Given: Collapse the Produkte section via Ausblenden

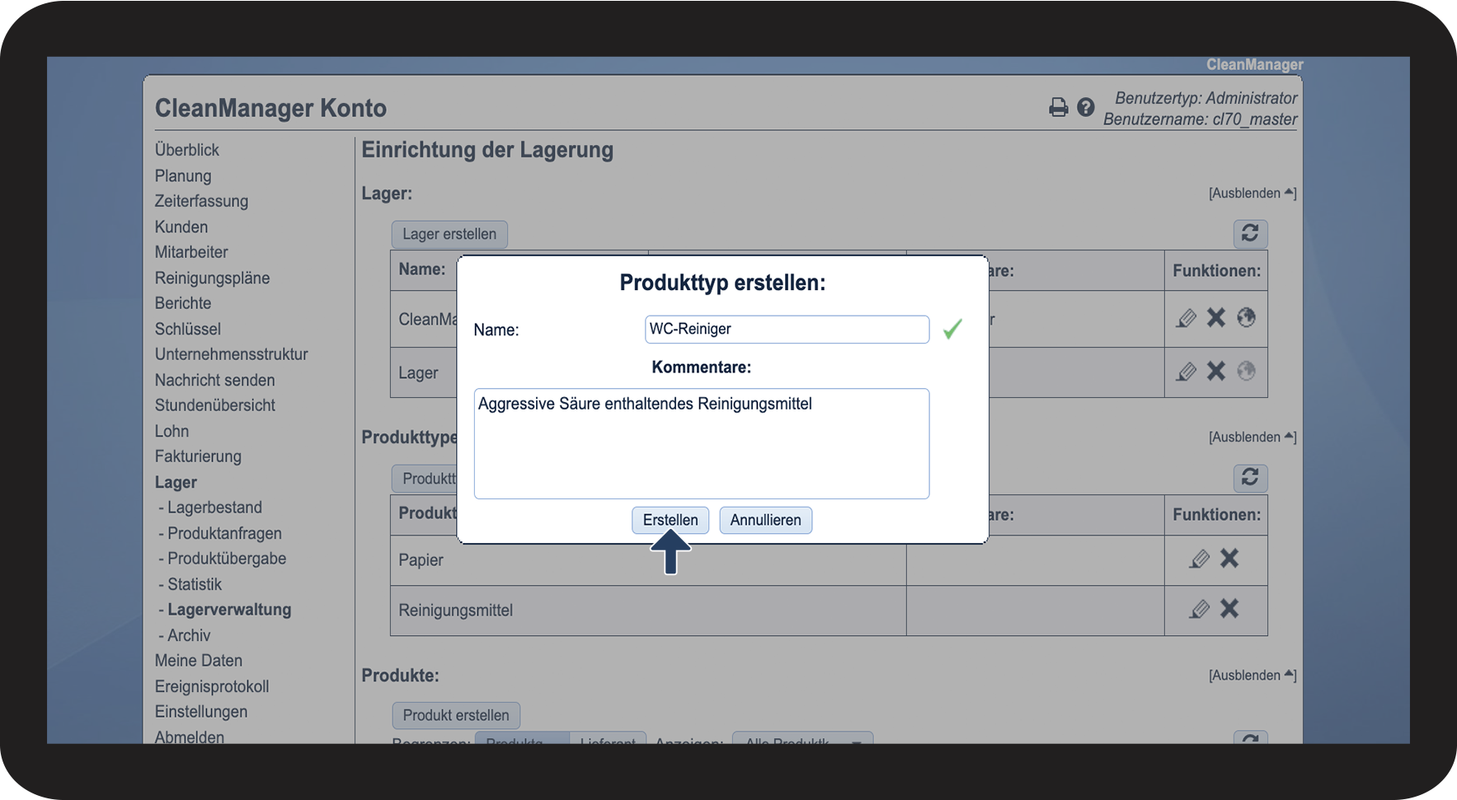Looking at the screenshot, I should pyautogui.click(x=1253, y=675).
